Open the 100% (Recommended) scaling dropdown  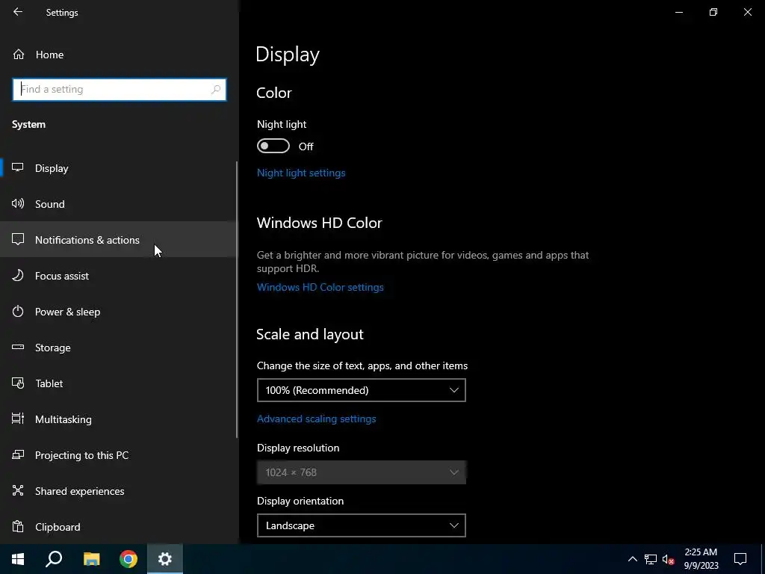click(x=361, y=390)
